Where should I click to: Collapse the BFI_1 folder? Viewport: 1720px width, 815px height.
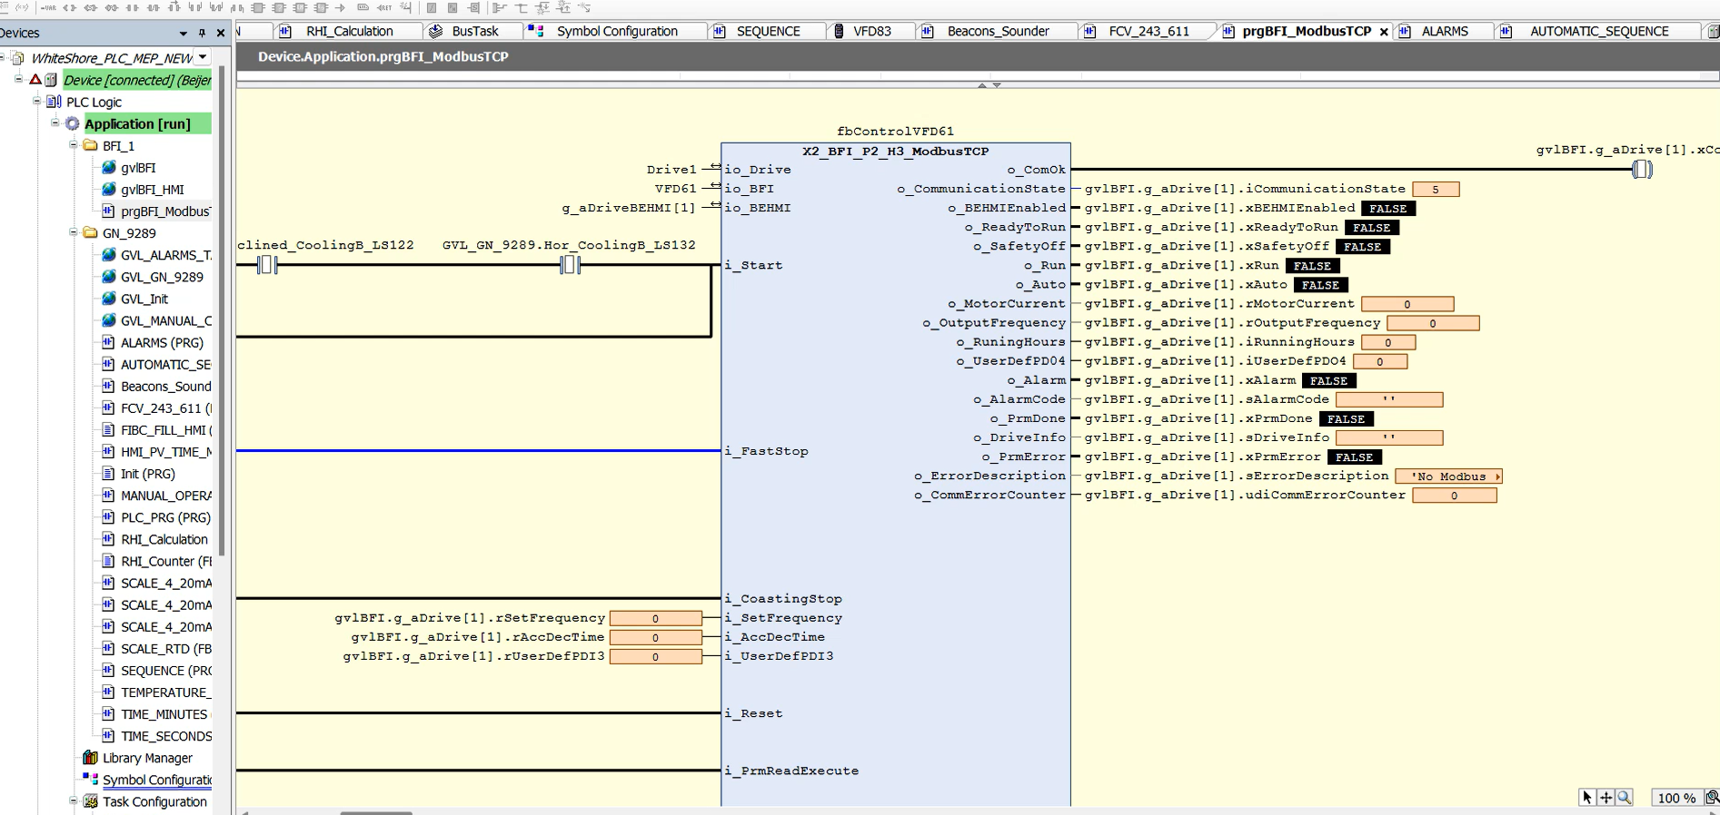(x=74, y=145)
